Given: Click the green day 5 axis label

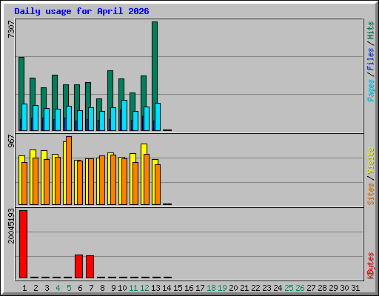Looking at the screenshot, I should (69, 288).
